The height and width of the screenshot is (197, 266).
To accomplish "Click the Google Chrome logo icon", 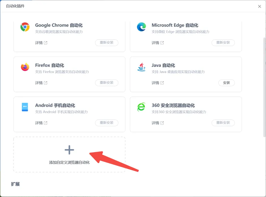I will (25, 27).
